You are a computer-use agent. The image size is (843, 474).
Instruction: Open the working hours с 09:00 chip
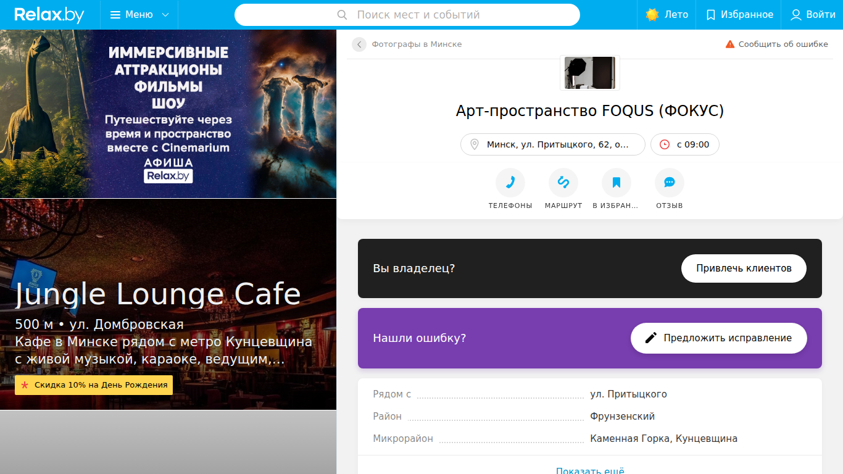(685, 144)
